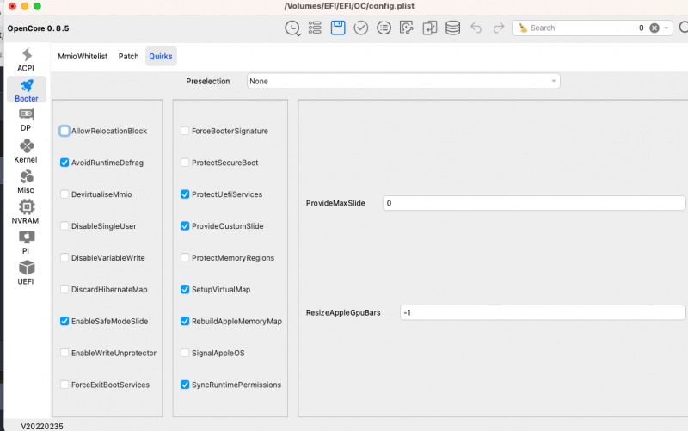Click the validate checkmark circle icon
The image size is (688, 431).
pos(360,28)
